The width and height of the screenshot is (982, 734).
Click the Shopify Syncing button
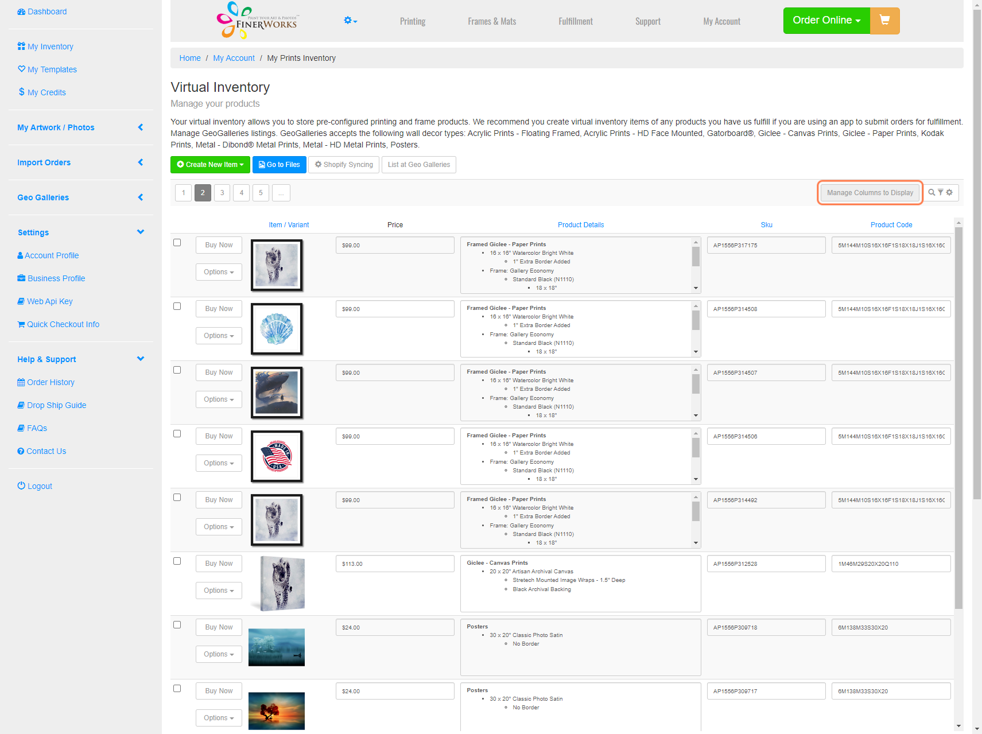(344, 165)
